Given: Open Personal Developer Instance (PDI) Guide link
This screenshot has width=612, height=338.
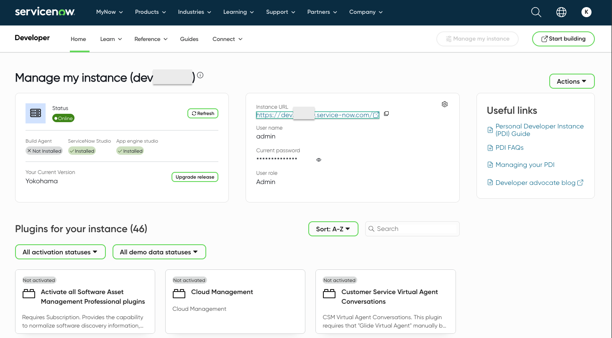Looking at the screenshot, I should tap(540, 130).
